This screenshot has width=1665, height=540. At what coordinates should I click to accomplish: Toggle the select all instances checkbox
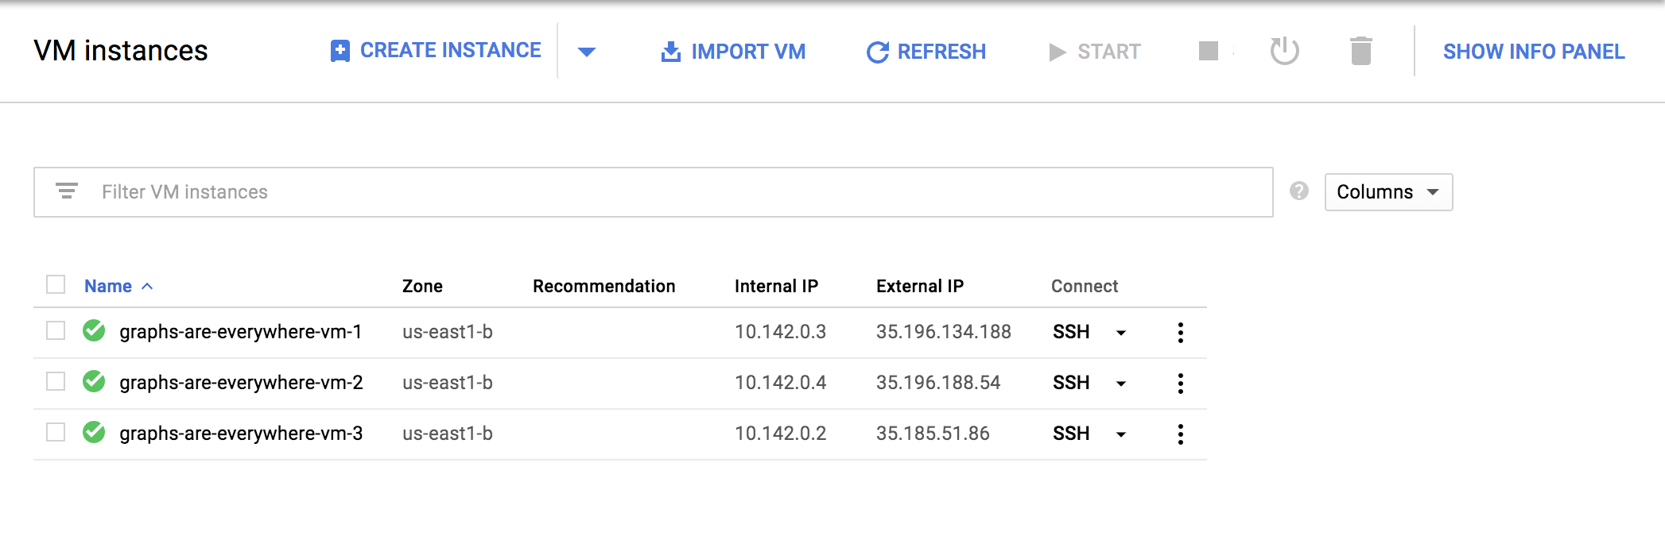point(56,284)
